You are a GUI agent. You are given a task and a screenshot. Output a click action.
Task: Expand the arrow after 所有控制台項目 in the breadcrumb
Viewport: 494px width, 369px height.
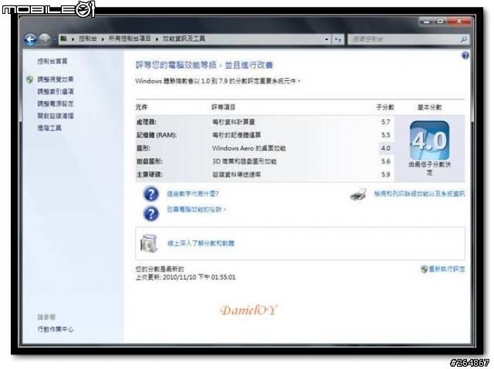pos(157,39)
